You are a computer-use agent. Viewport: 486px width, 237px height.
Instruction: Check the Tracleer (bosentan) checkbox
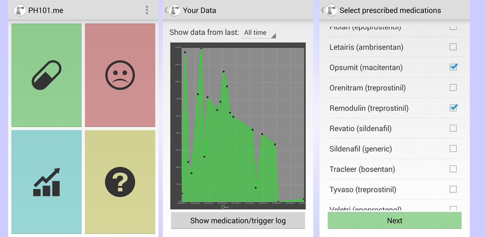coord(453,169)
